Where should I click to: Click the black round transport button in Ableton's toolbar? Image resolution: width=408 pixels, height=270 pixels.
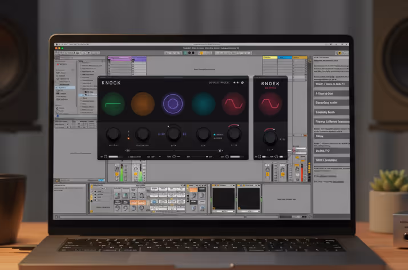click(189, 53)
